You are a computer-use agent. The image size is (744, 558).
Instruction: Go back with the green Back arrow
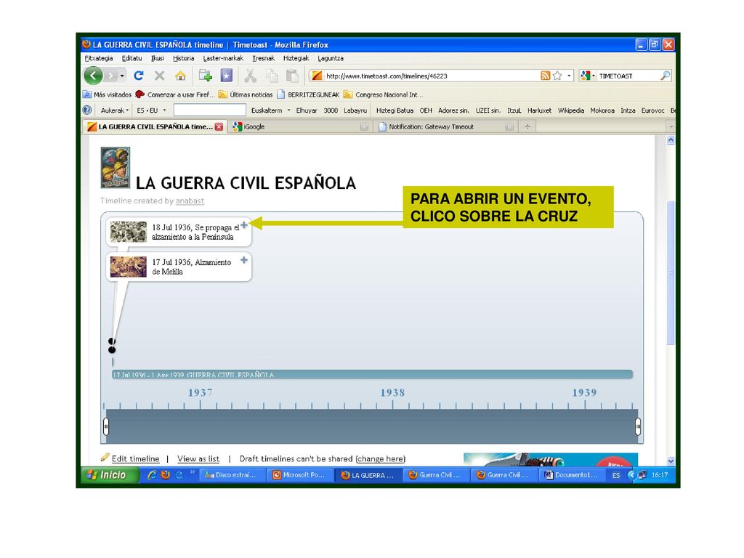point(94,76)
